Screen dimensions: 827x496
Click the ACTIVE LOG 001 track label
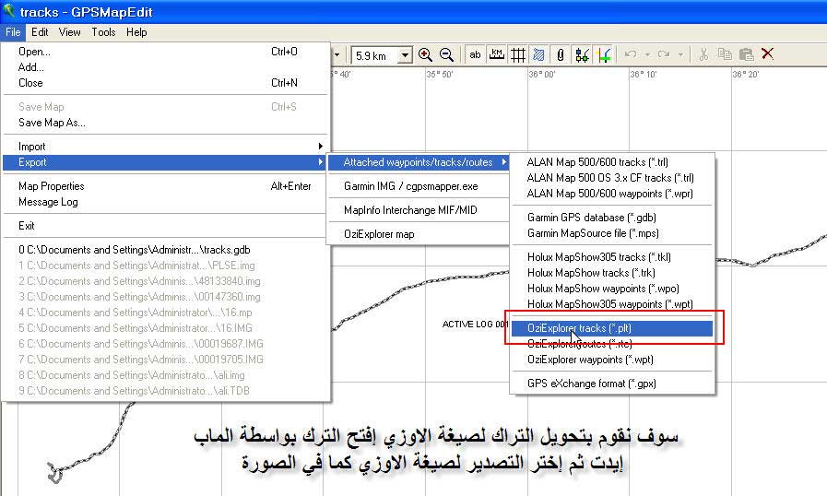pos(475,324)
